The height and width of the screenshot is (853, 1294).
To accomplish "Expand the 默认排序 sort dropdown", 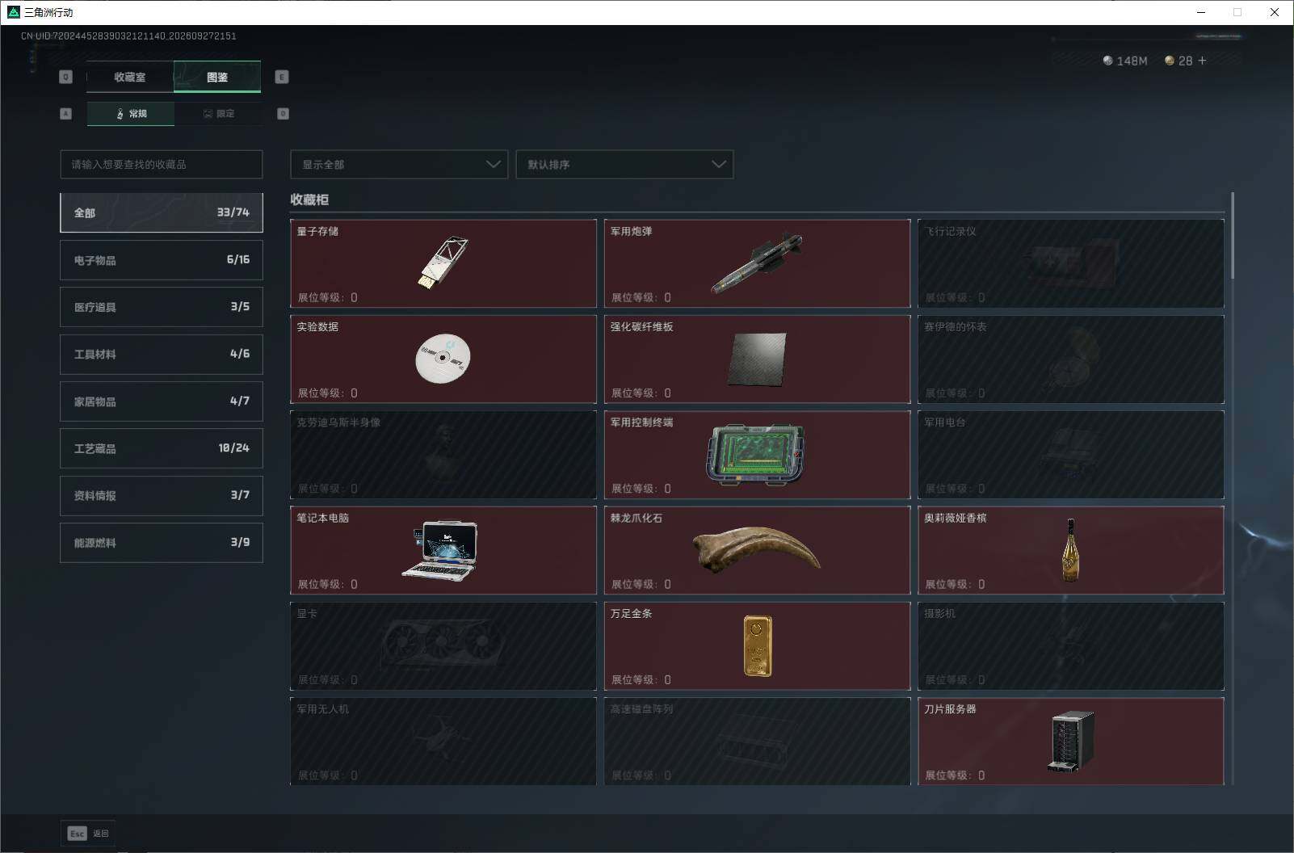I will pyautogui.click(x=624, y=164).
